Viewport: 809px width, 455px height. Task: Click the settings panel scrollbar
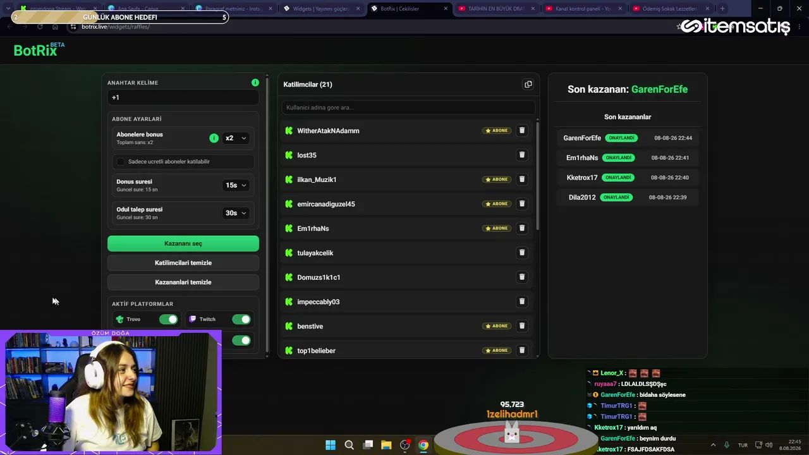267,215
